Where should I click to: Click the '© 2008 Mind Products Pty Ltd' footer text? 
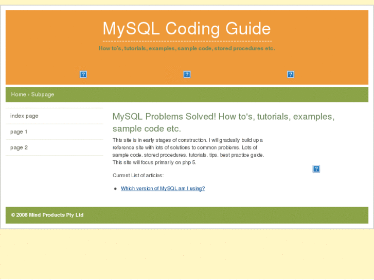click(x=47, y=215)
